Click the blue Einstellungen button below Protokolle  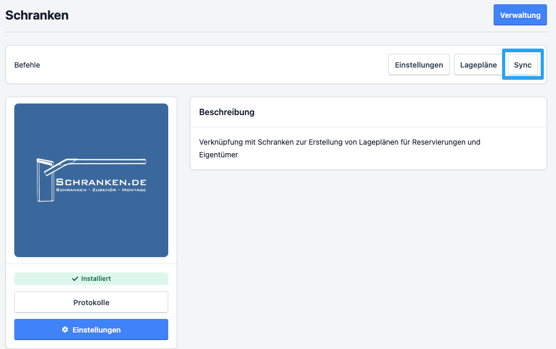tap(91, 329)
